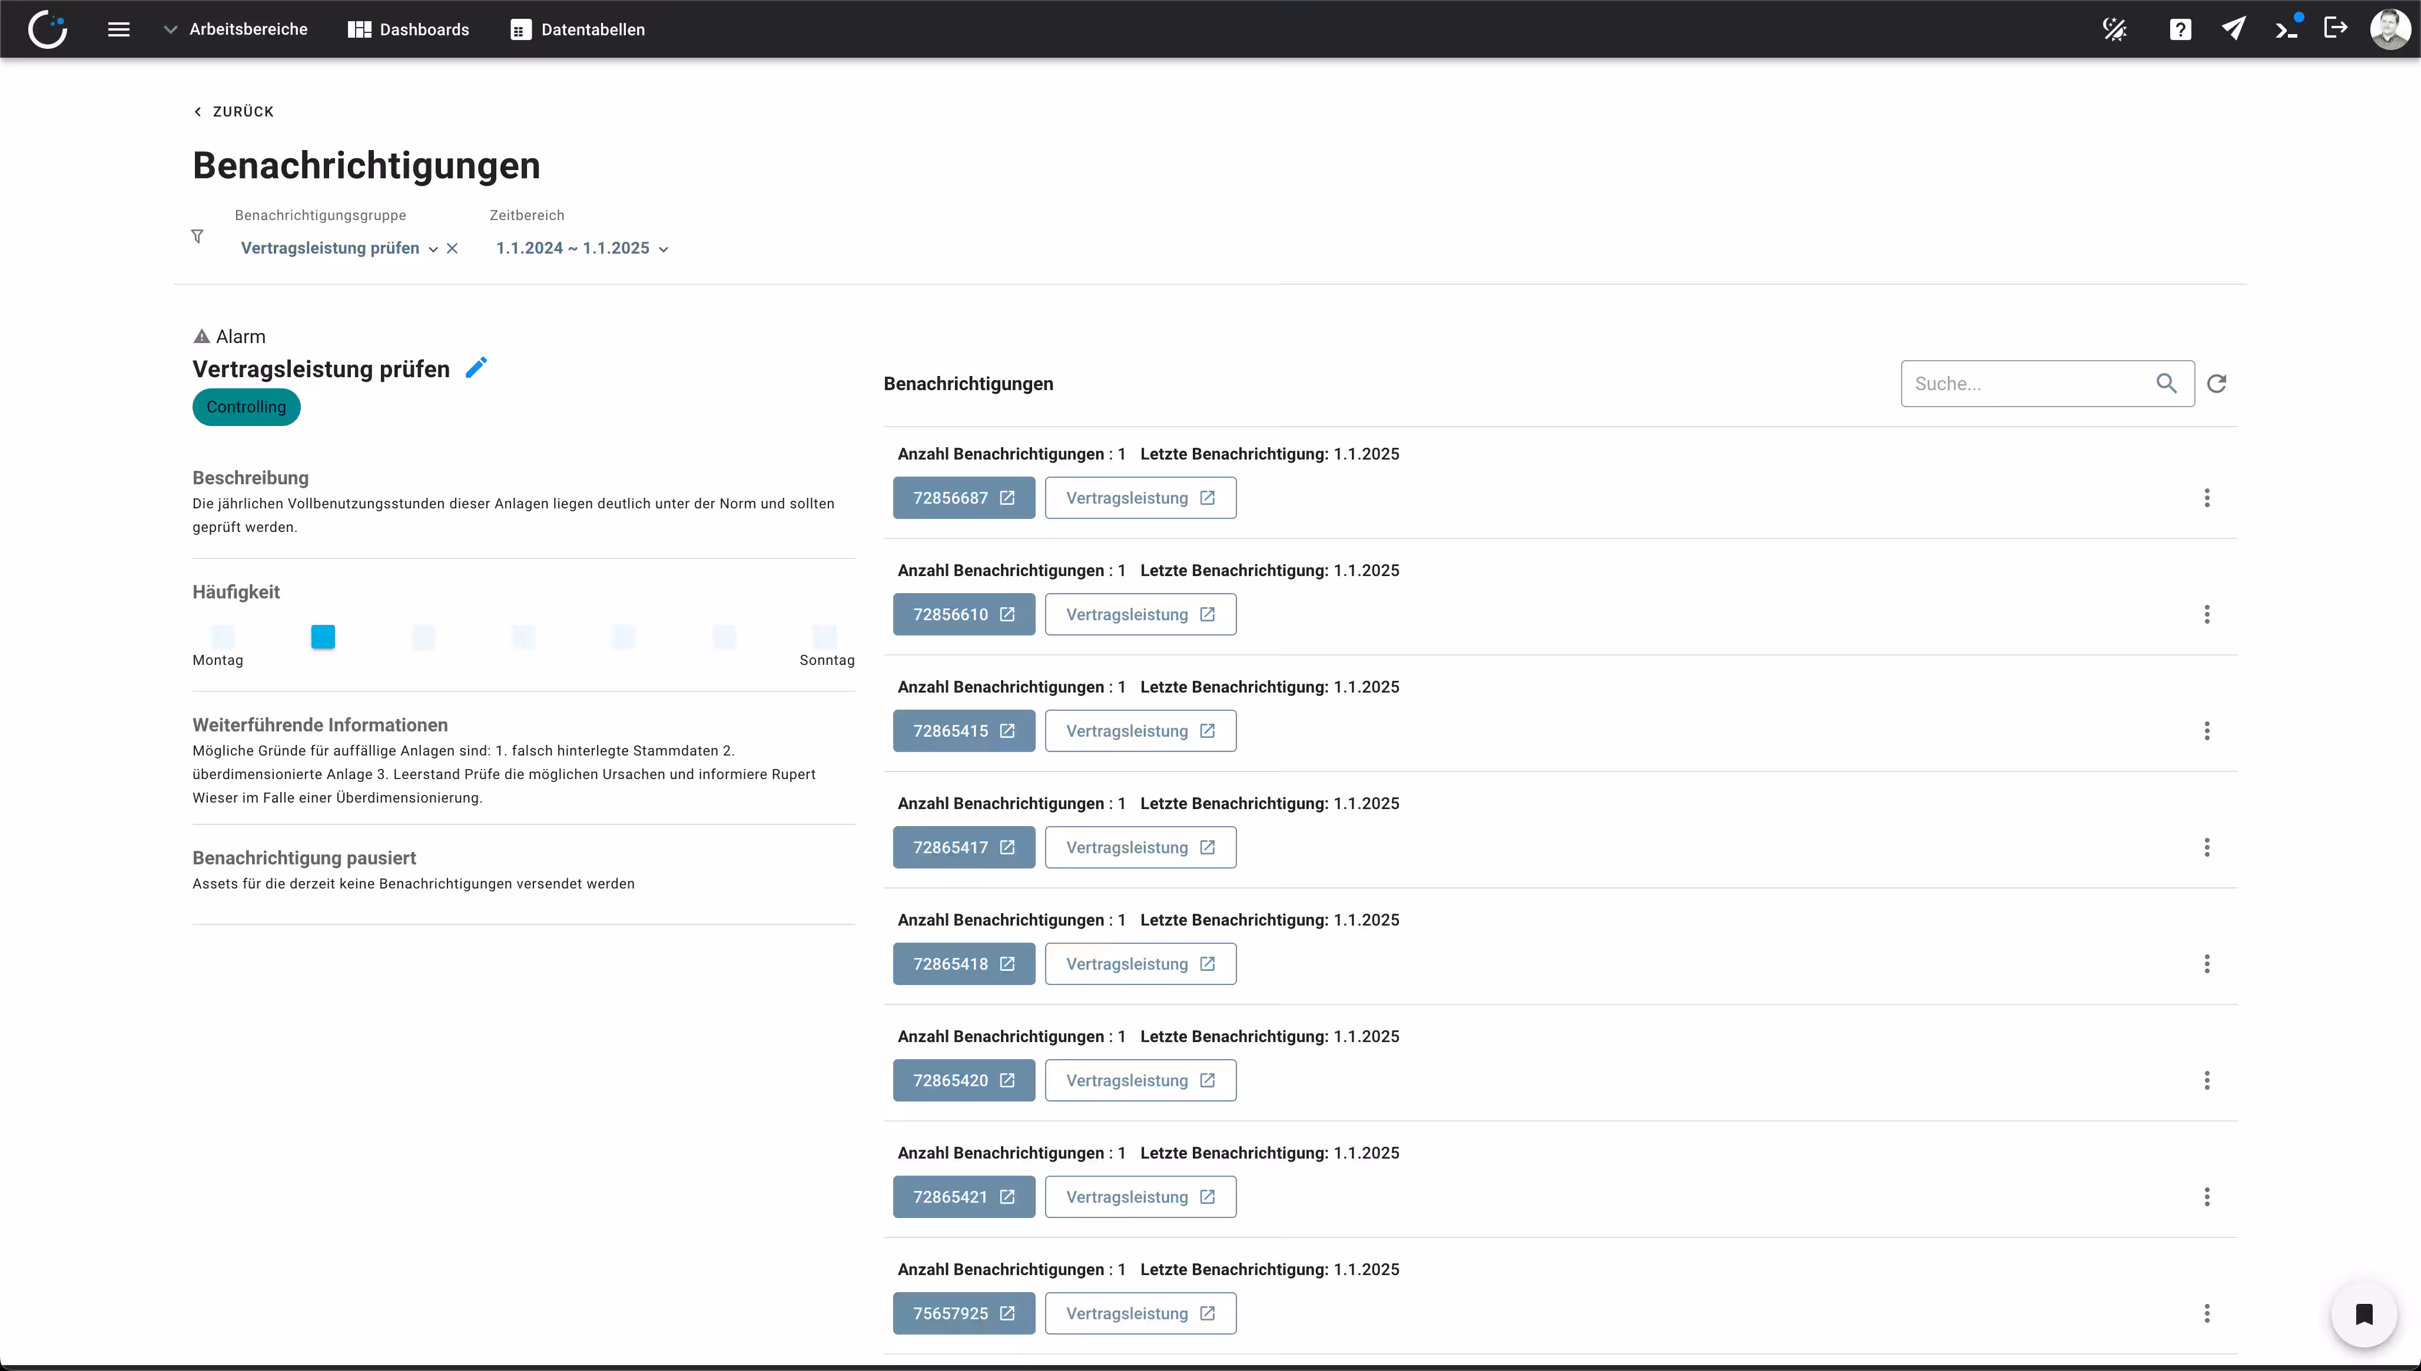Open the Zeitbereich 1.1.2024 ~ 1.1.2025 dropdown

point(582,248)
